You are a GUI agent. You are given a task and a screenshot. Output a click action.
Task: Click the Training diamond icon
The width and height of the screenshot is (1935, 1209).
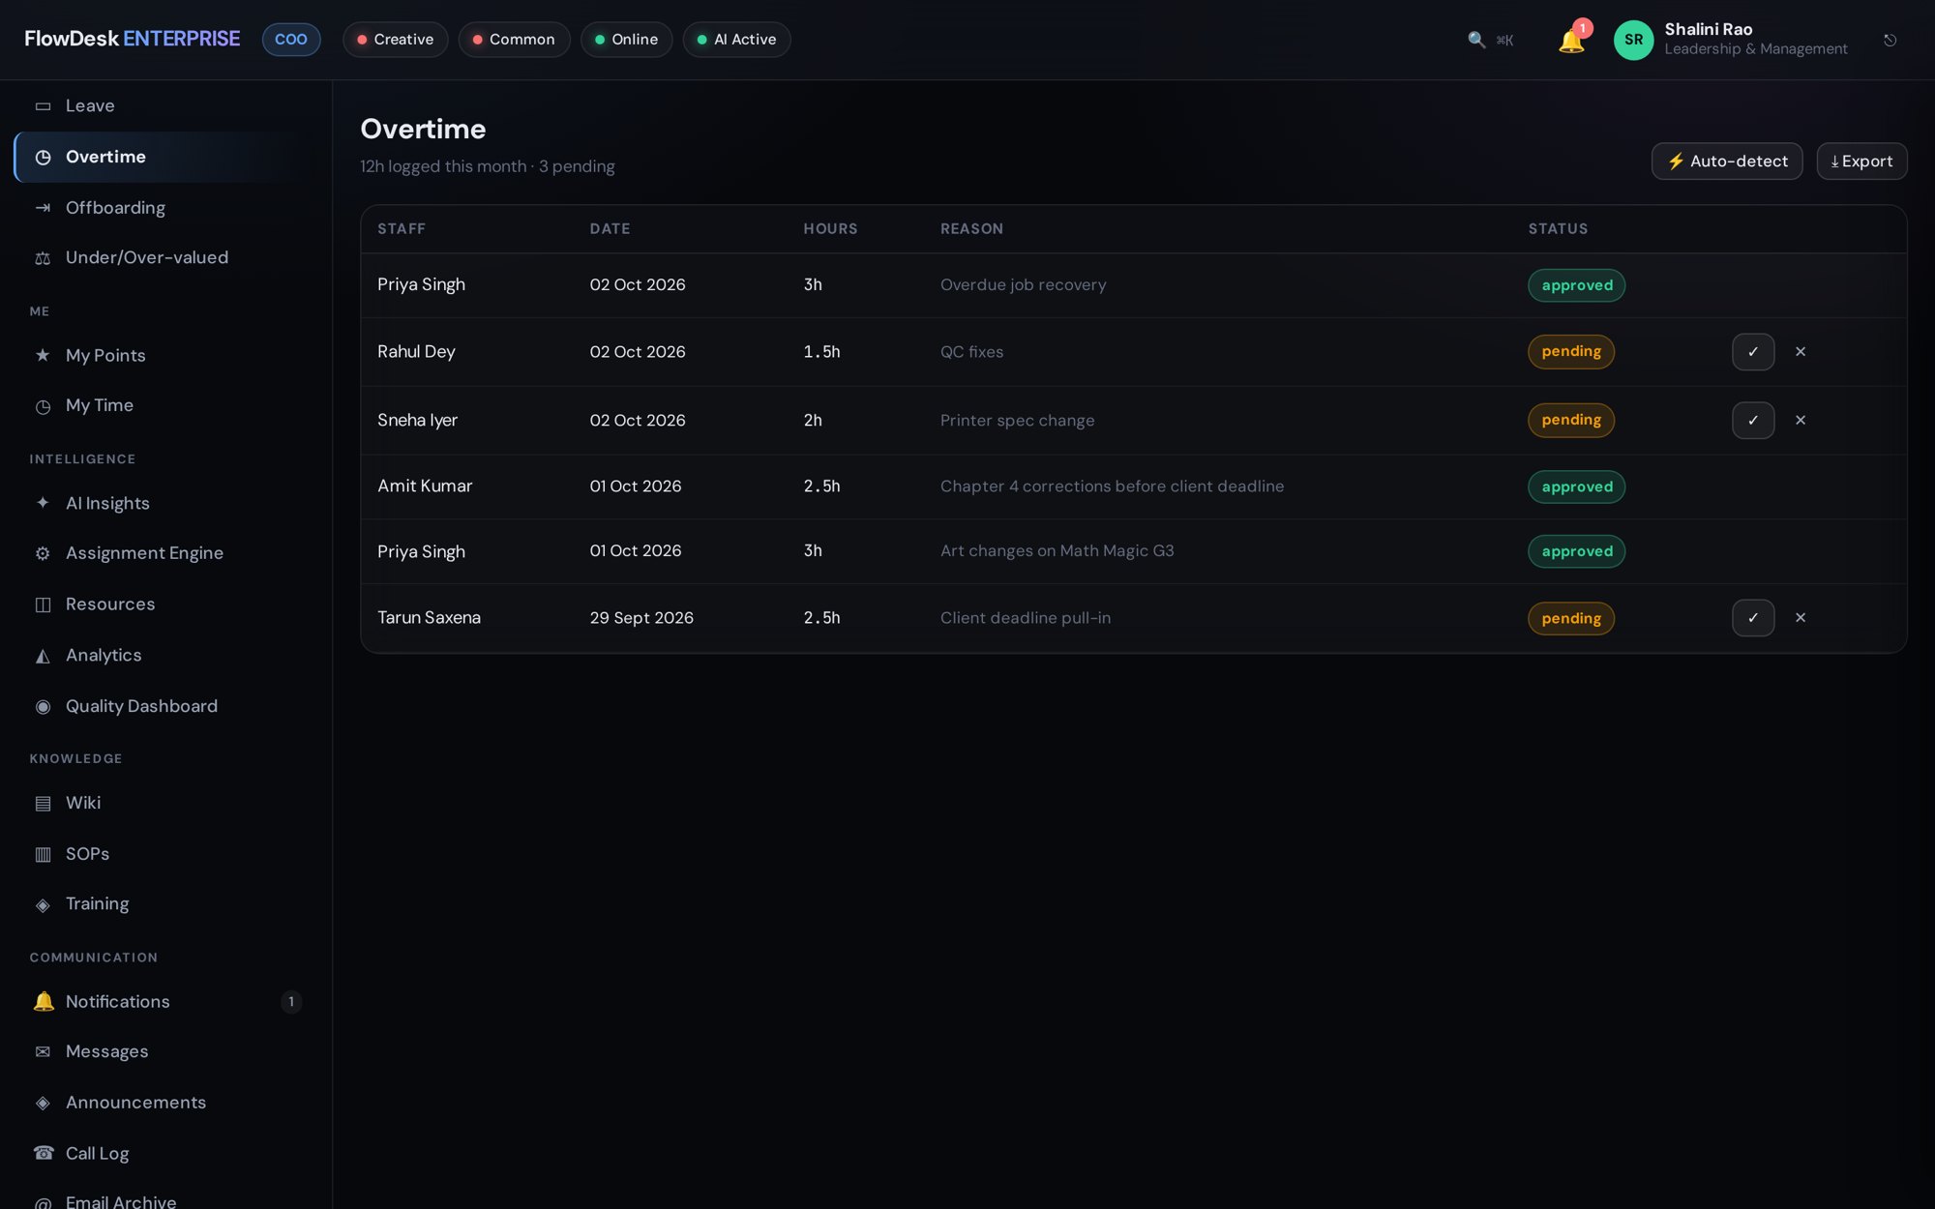click(43, 904)
